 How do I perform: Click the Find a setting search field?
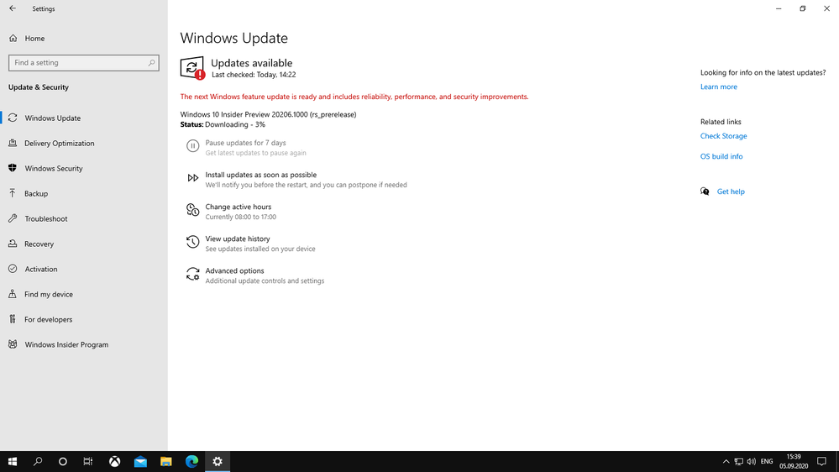tap(83, 63)
